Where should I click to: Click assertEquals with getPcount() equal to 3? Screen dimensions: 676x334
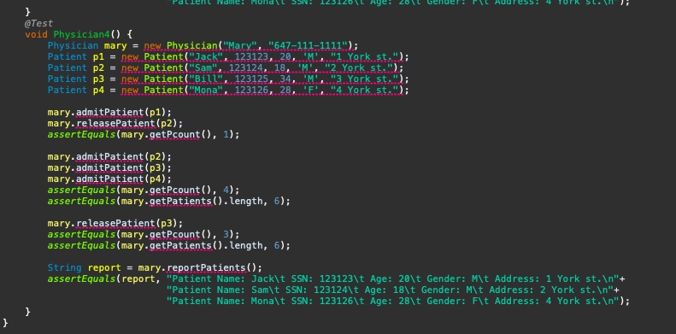coord(143,234)
